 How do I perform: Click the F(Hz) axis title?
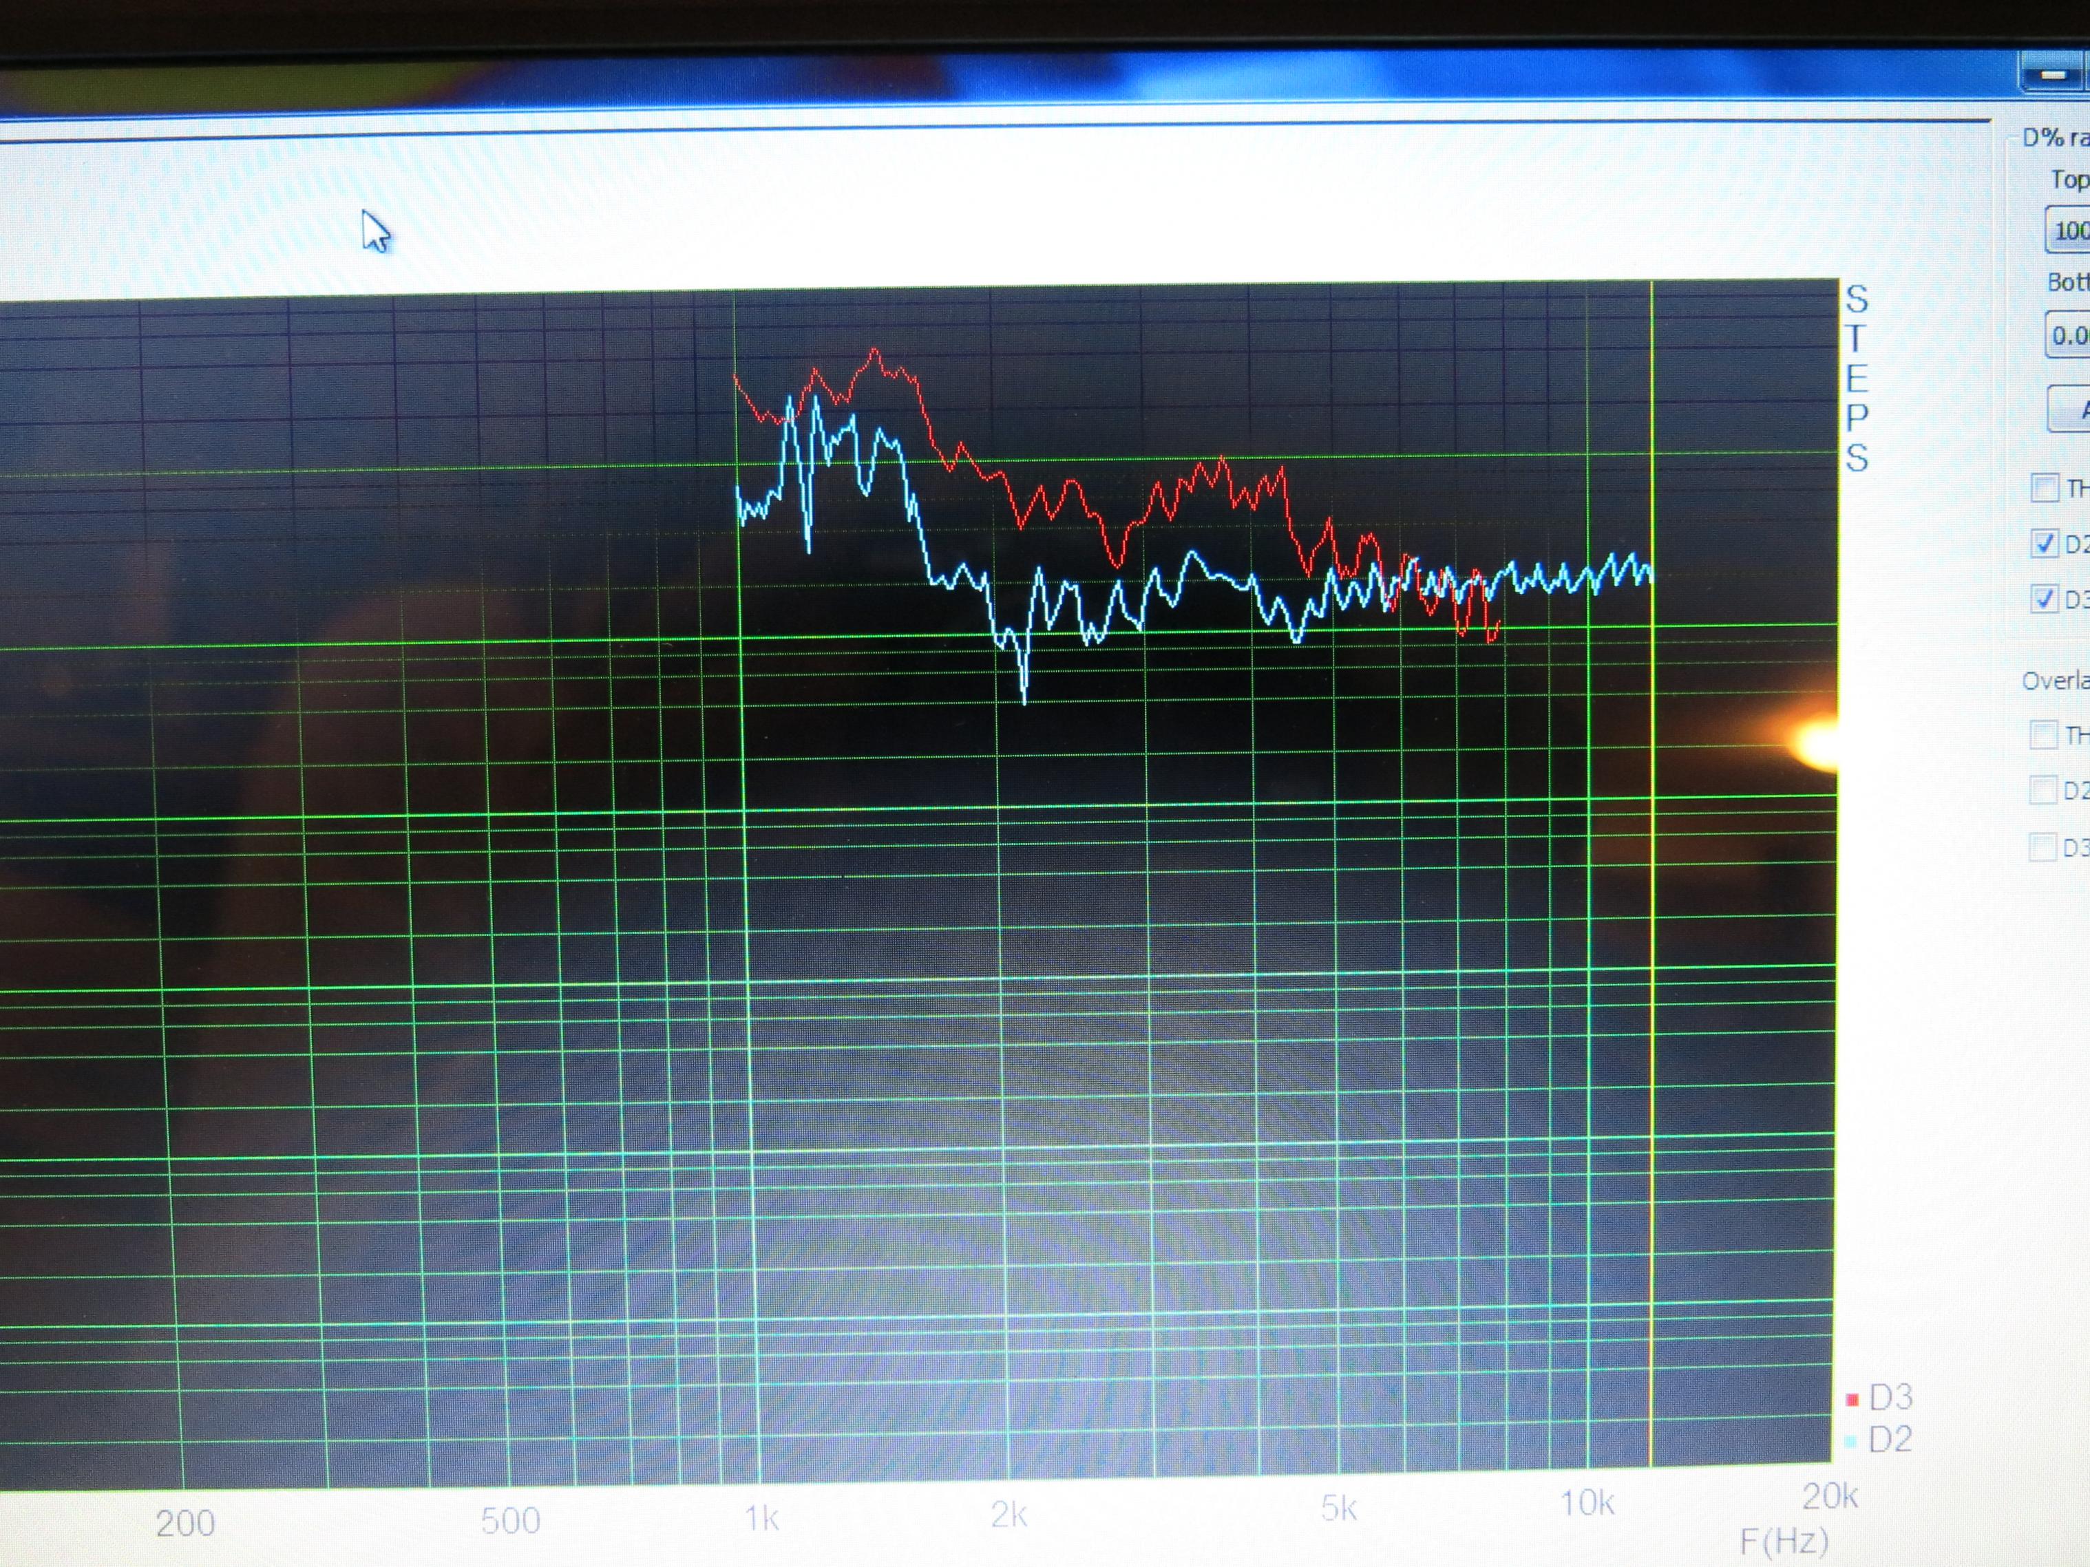[x=1784, y=1542]
